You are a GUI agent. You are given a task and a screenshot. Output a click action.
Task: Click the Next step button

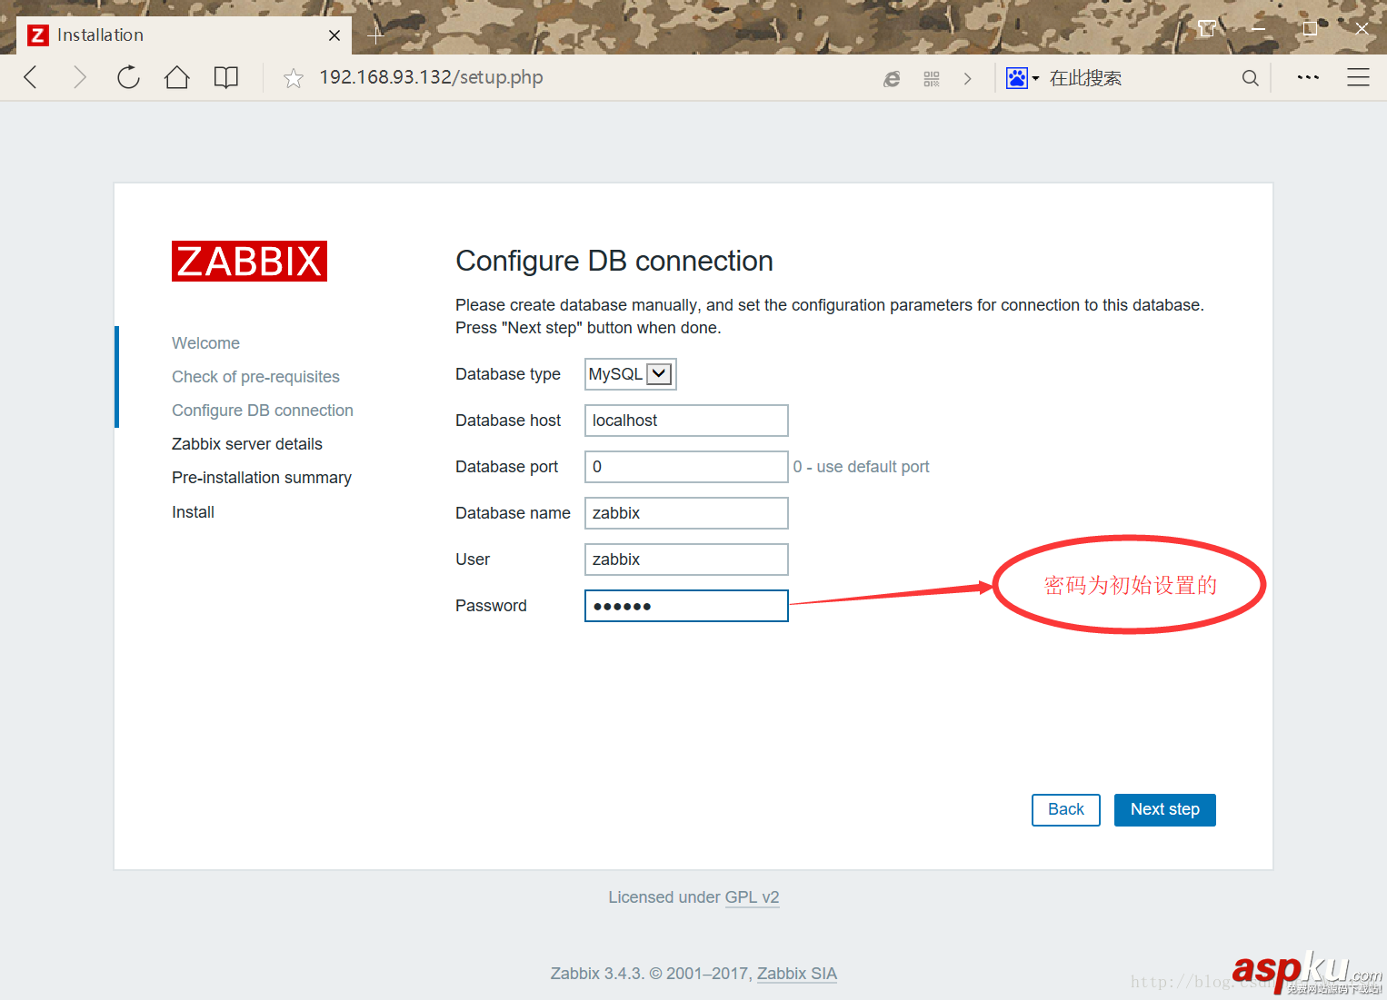1164,809
